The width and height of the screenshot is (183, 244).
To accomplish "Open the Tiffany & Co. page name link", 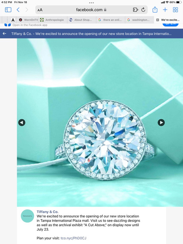I will tap(48, 212).
